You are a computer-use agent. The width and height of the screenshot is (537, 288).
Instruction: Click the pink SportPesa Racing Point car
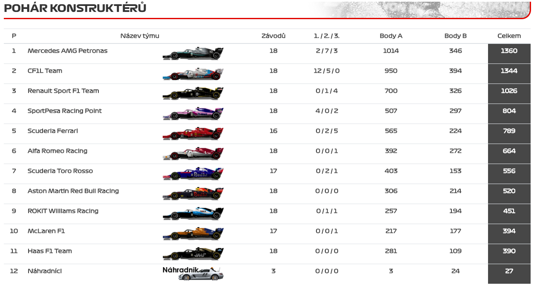(x=193, y=113)
